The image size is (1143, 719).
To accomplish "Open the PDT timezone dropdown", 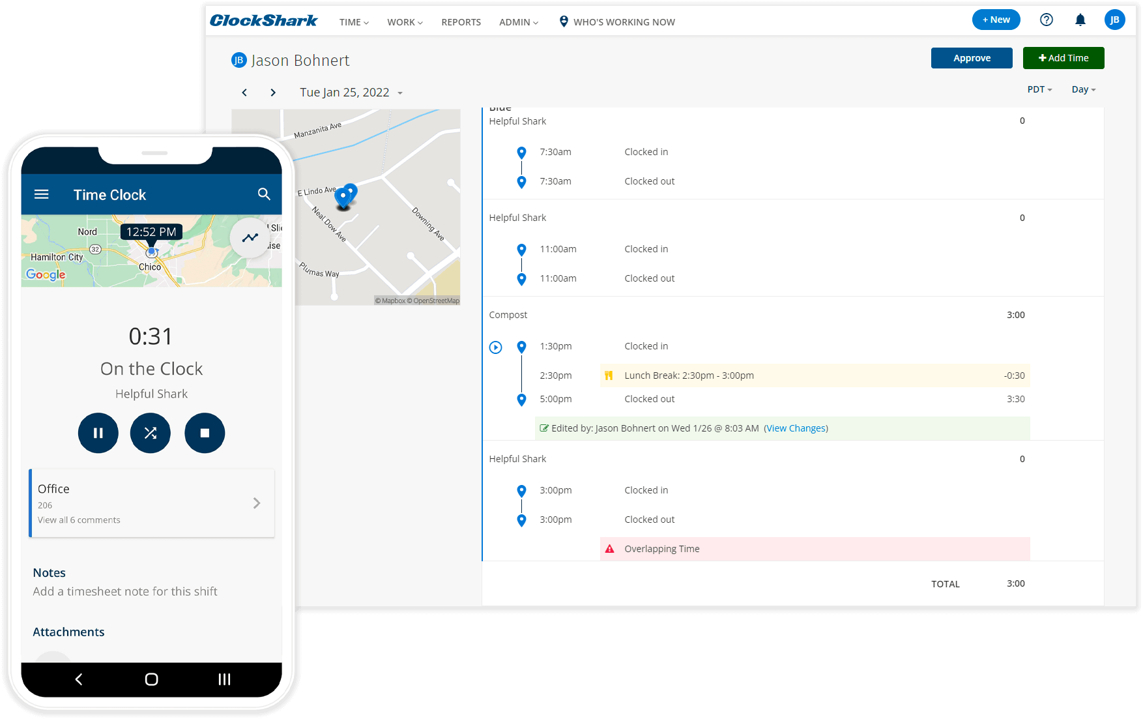I will 1039,89.
